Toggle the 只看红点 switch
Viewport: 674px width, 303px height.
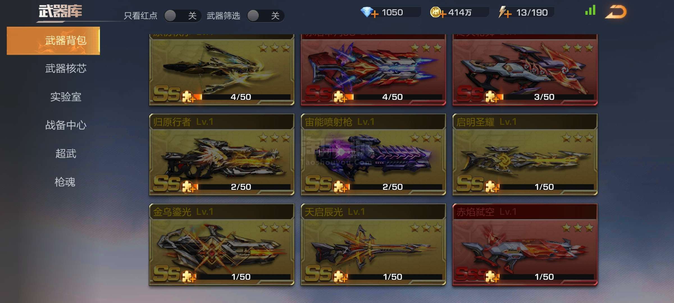[x=183, y=16]
